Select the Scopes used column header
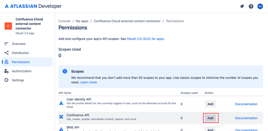 pos(189,93)
